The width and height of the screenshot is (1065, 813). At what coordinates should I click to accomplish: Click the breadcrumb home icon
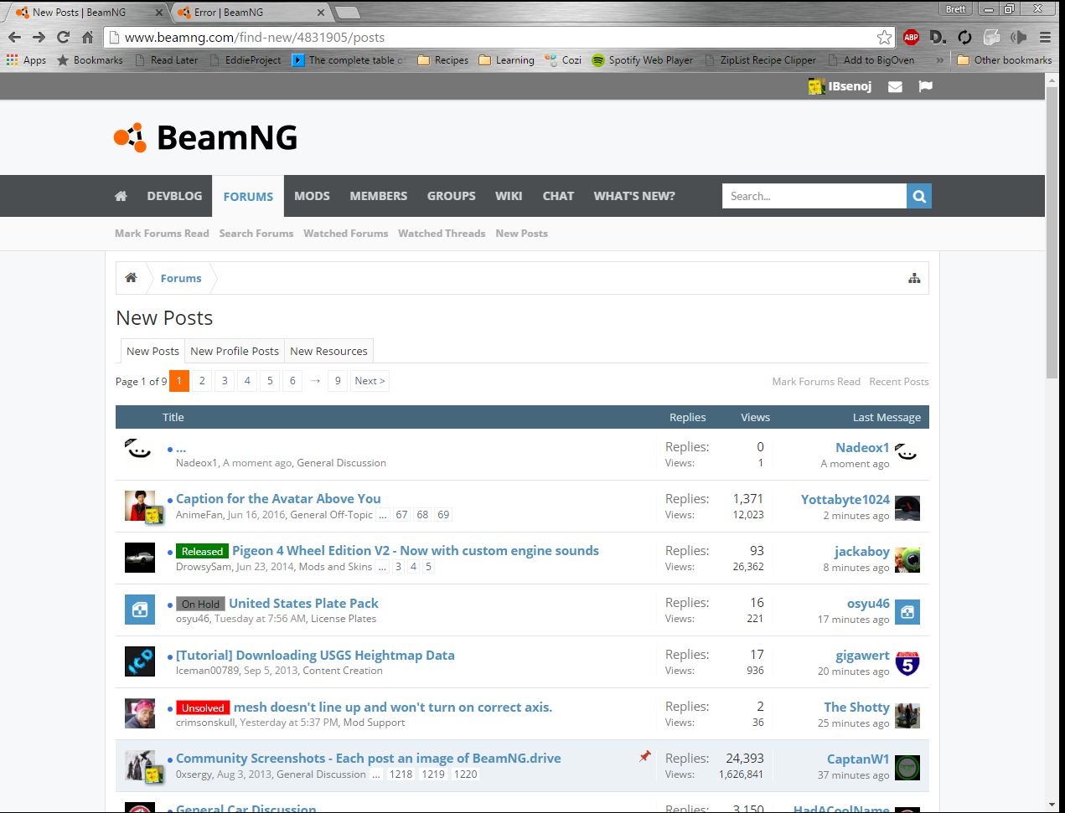(131, 278)
